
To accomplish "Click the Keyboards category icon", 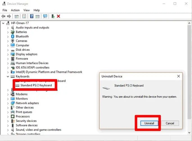I will (13, 76).
